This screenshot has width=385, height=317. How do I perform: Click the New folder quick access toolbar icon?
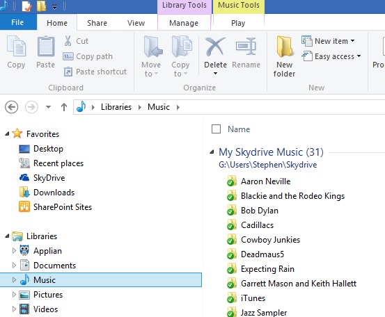[41, 6]
